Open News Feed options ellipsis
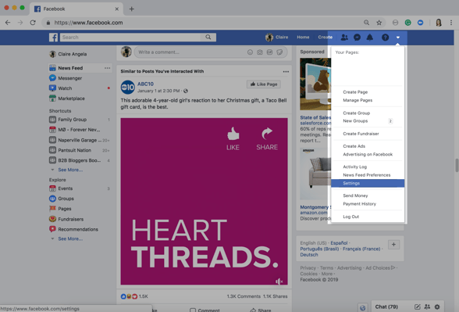459x312 pixels. [x=108, y=68]
